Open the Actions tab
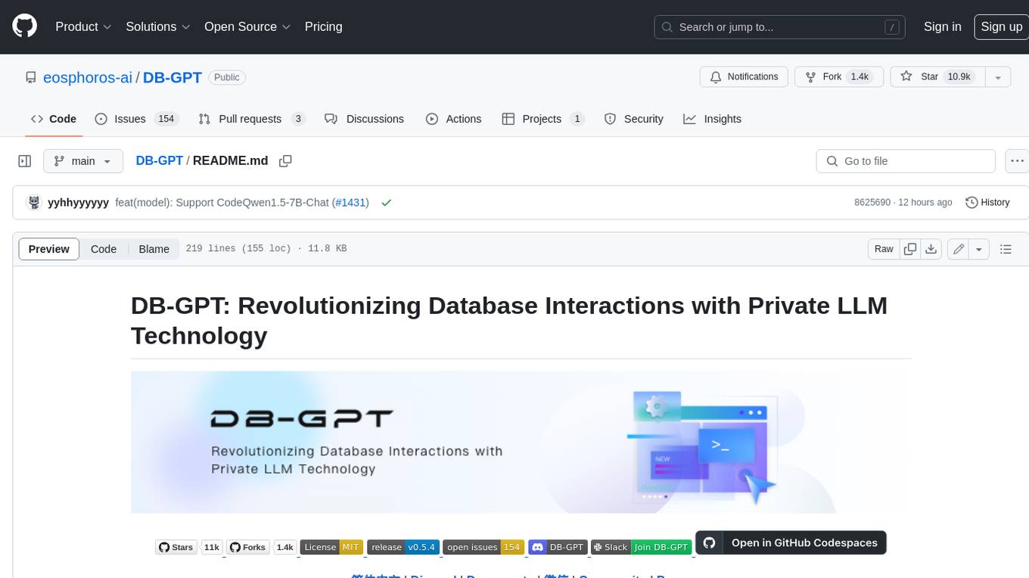Image resolution: width=1029 pixels, height=578 pixels. click(x=454, y=119)
